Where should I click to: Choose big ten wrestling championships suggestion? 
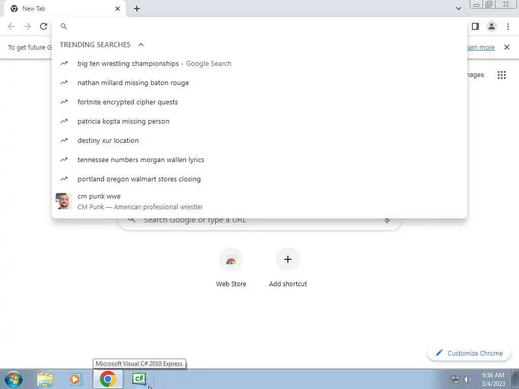pyautogui.click(x=259, y=63)
